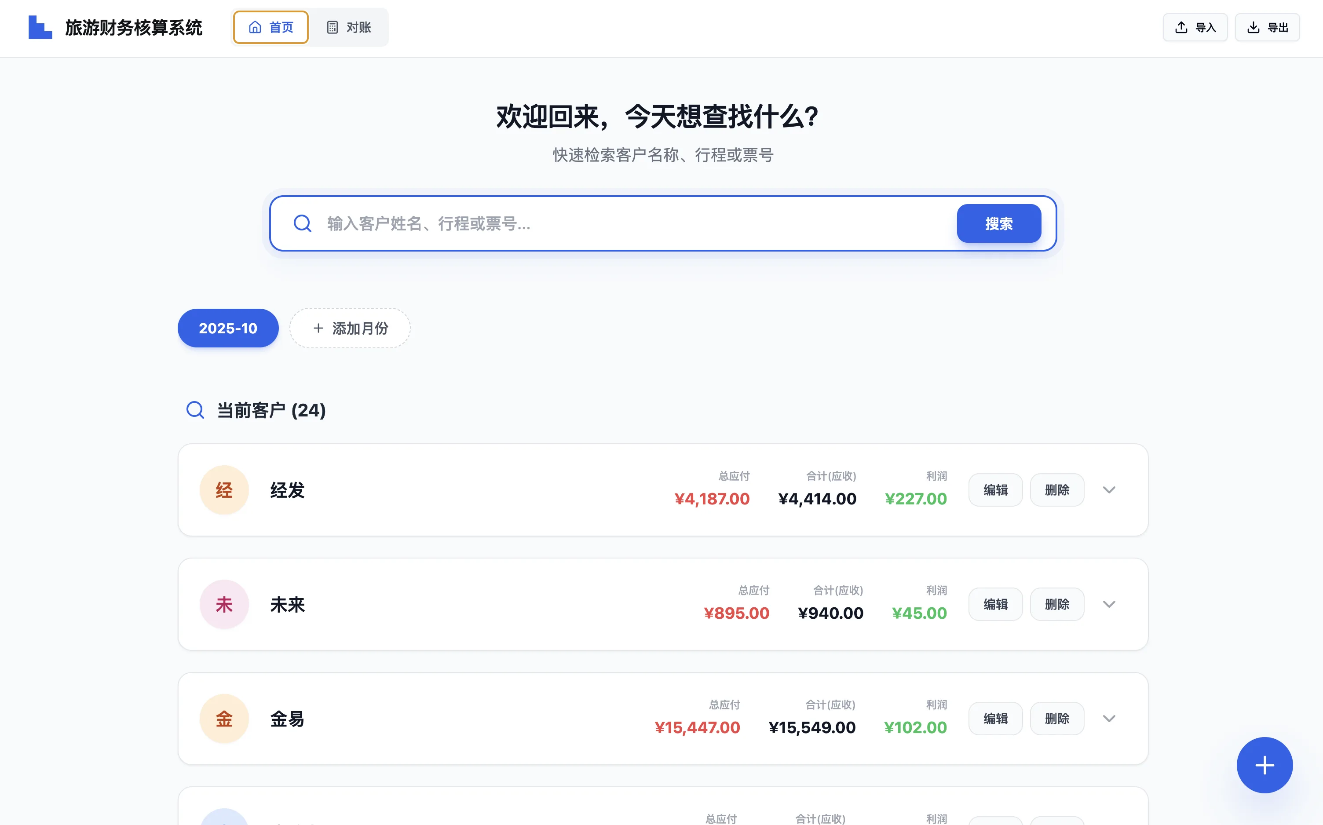This screenshot has width=1323, height=825.
Task: Expand the 经发 customer row chevron
Action: click(x=1109, y=490)
